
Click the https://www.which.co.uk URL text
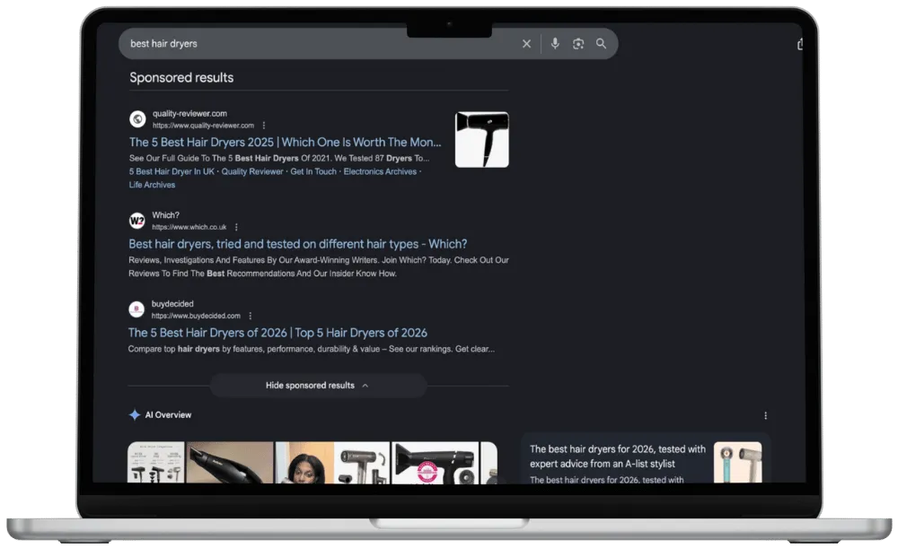[189, 227]
